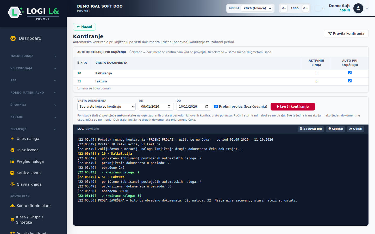Open Dashboard from the sidebar
Viewport: 375px width, 234px height.
[x=33, y=38]
